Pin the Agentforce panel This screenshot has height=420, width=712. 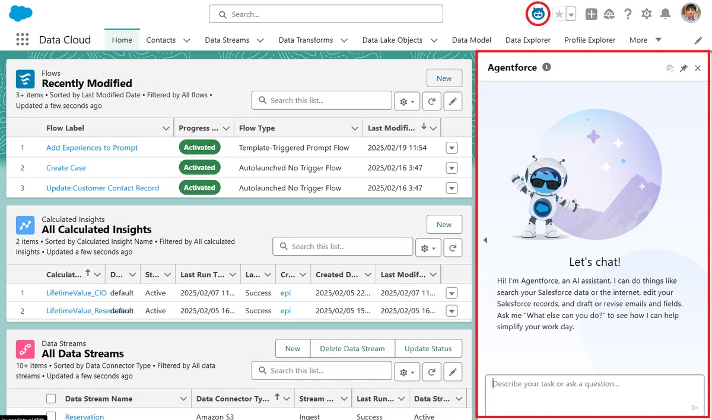[684, 68]
